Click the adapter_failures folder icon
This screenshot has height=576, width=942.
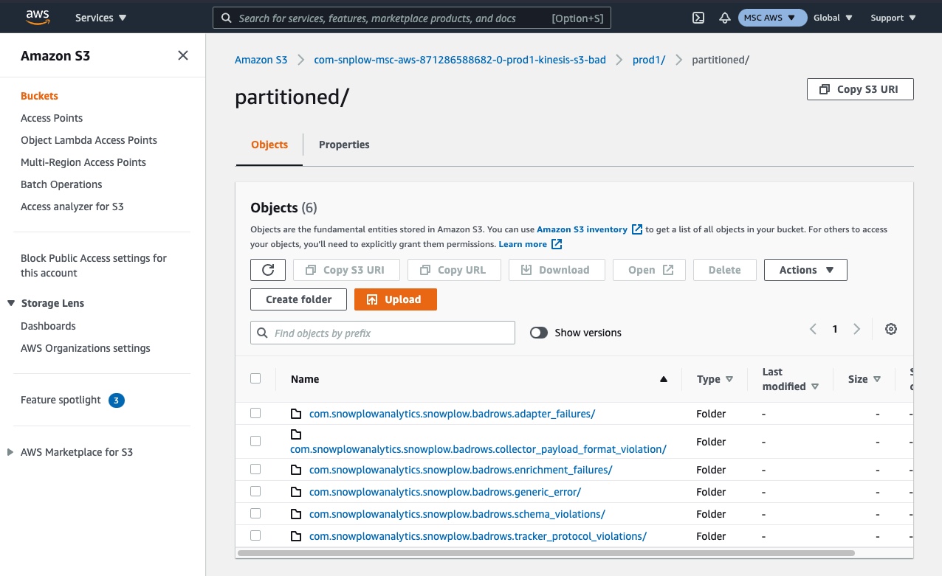(296, 414)
